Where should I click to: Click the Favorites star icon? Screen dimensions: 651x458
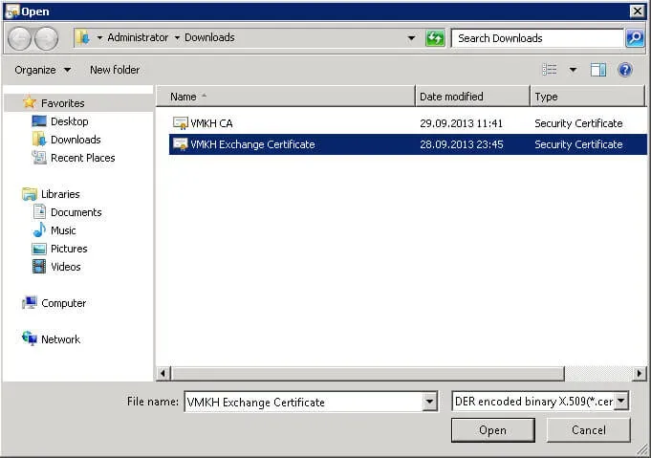pos(30,102)
